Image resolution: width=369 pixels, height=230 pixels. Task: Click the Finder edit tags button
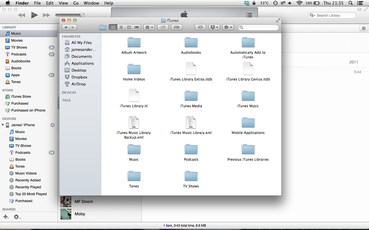[x=177, y=27]
